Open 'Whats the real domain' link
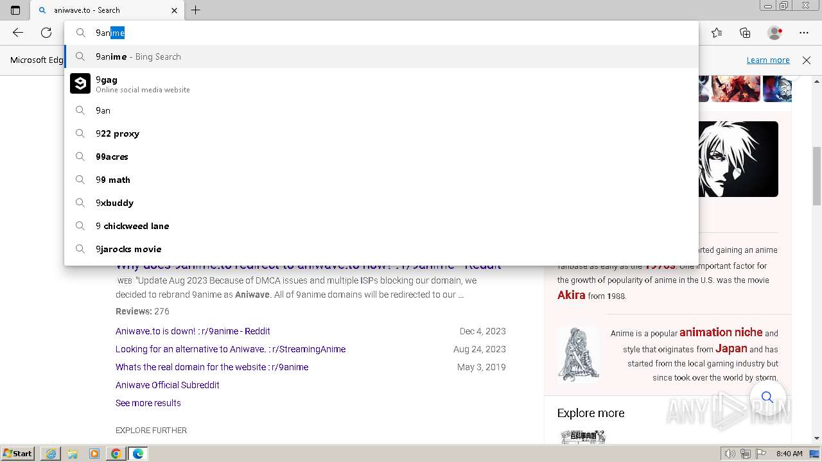822x462 pixels. [212, 367]
